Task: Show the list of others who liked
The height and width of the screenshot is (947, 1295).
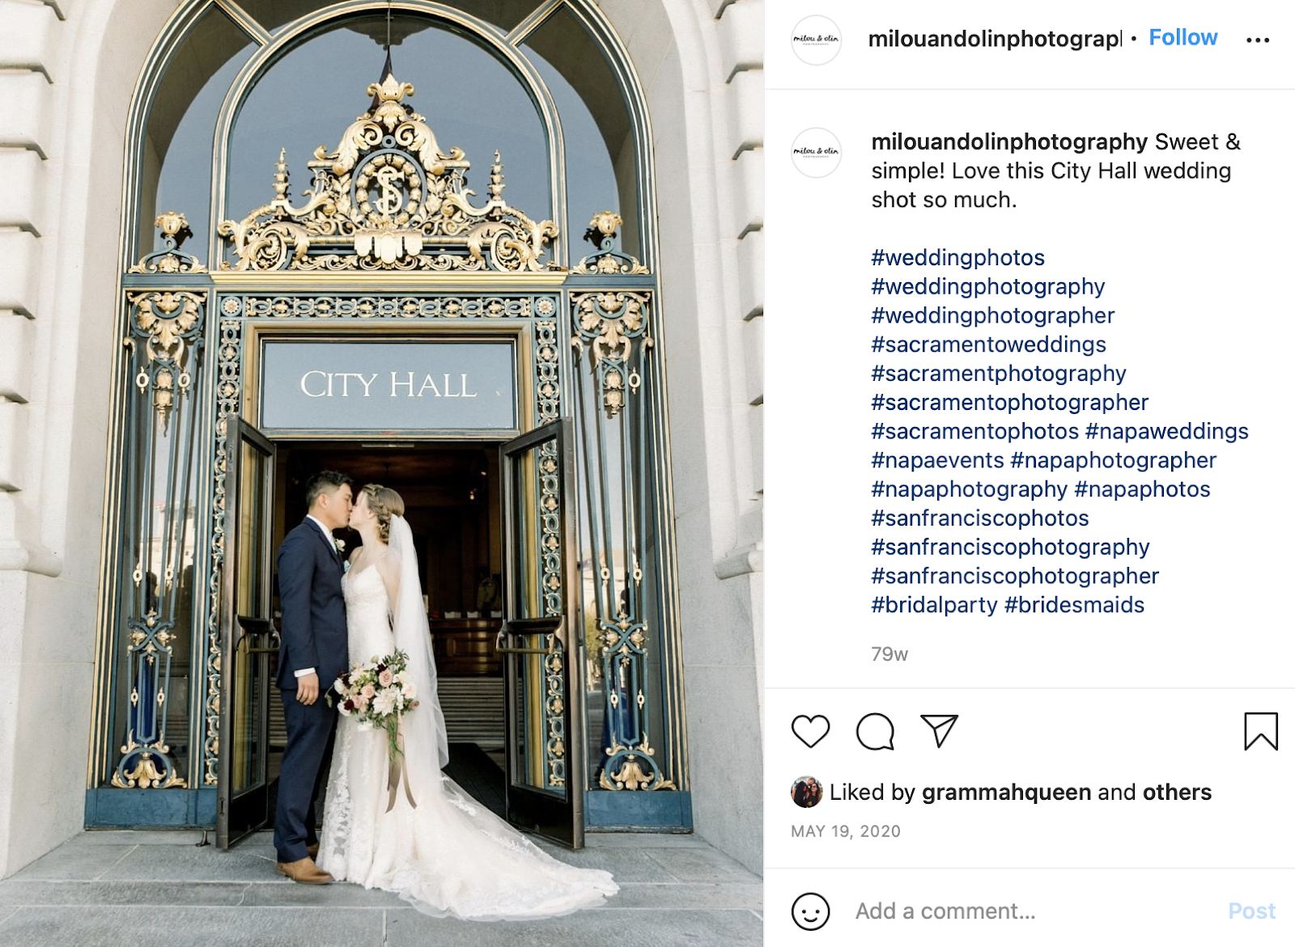Action: (1177, 792)
